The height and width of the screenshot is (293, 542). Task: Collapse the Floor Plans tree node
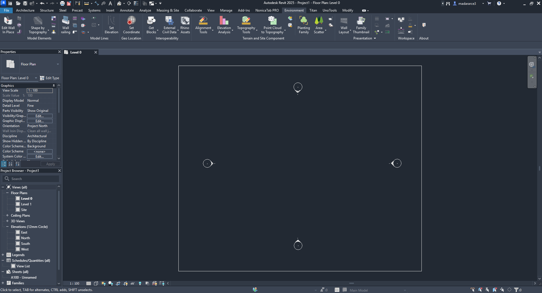tap(7, 193)
